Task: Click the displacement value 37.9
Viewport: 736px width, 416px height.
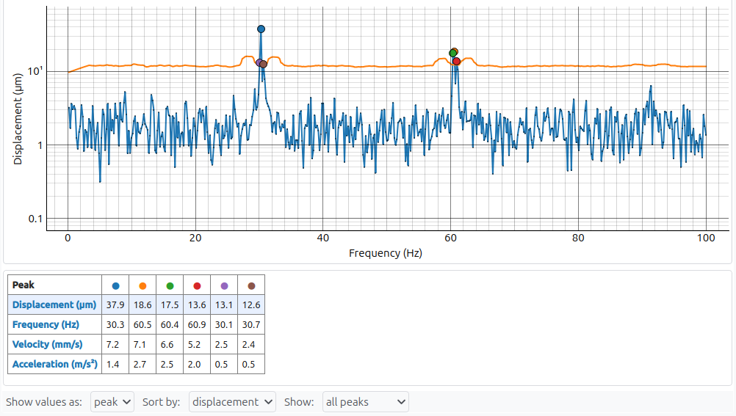Action: click(115, 305)
